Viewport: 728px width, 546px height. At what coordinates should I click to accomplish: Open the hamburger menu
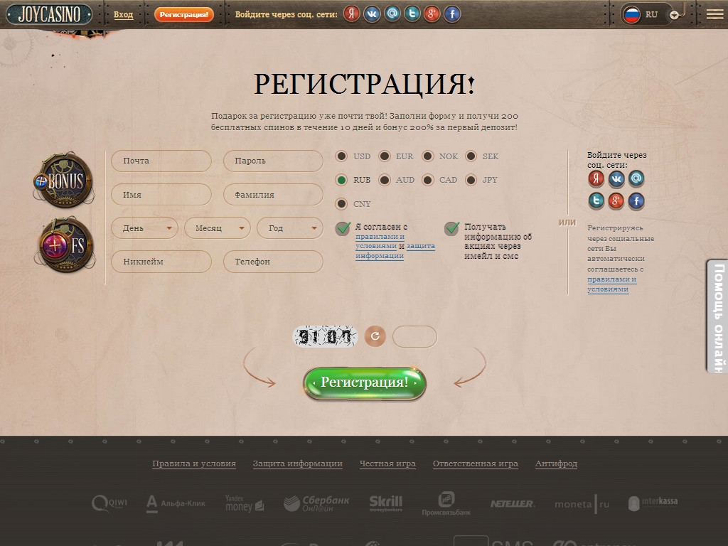[714, 14]
